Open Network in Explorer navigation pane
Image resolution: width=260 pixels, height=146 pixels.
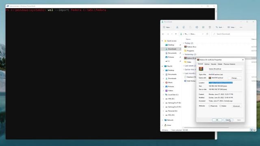click(170, 120)
